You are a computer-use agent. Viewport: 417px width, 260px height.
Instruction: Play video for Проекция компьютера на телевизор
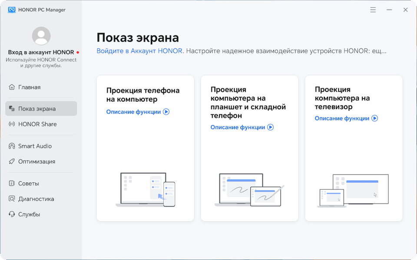[375, 118]
